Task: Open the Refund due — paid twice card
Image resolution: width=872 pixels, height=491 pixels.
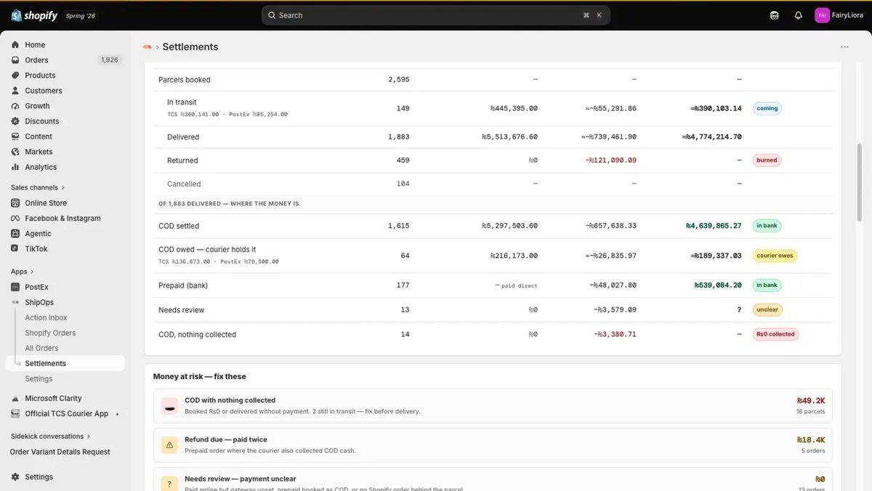Action: click(493, 445)
